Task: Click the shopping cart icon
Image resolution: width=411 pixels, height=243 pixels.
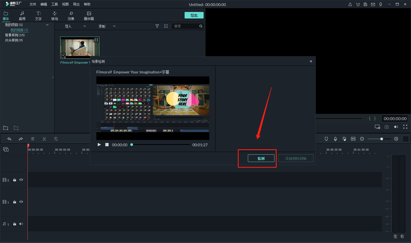Action: (358, 4)
